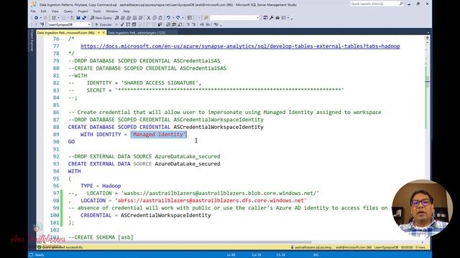460x258 pixels.
Task: Open the docs.microsoft.com external-tables link
Action: [240, 46]
